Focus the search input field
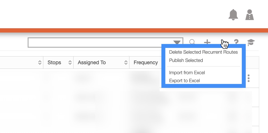 click(x=100, y=43)
